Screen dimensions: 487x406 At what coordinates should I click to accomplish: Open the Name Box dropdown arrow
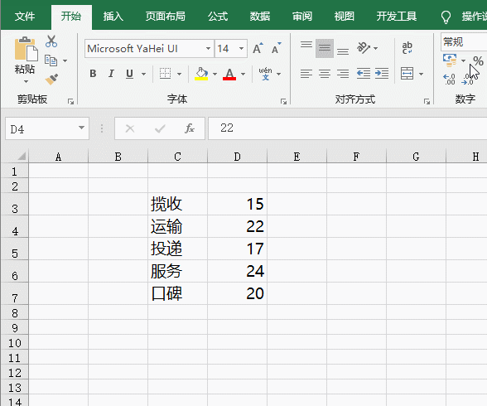point(81,128)
